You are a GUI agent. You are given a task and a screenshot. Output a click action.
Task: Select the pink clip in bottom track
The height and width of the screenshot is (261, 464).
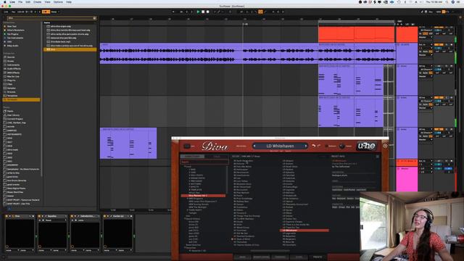pyautogui.click(x=407, y=179)
